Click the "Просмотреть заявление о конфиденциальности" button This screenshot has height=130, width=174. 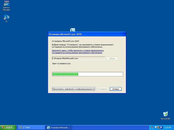pyautogui.click(x=74, y=89)
